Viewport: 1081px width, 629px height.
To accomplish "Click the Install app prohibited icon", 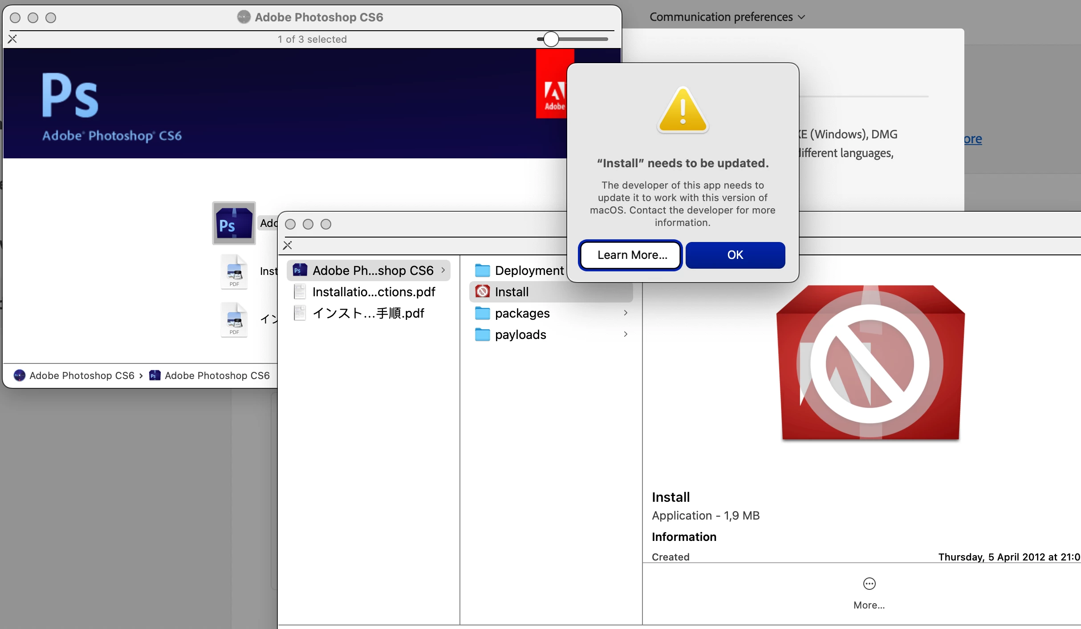I will 482,292.
